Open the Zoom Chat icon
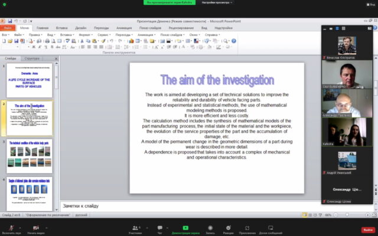Image resolution: width=378 pixels, height=236 pixels. 160,230
